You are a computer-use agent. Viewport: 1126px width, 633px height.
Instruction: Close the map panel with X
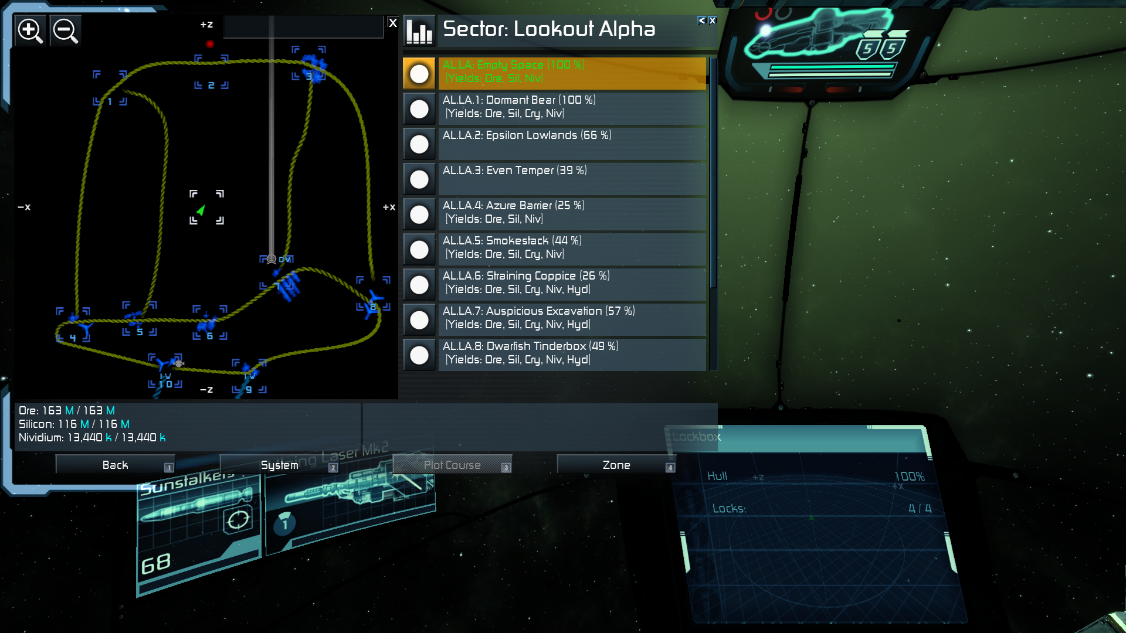point(393,23)
